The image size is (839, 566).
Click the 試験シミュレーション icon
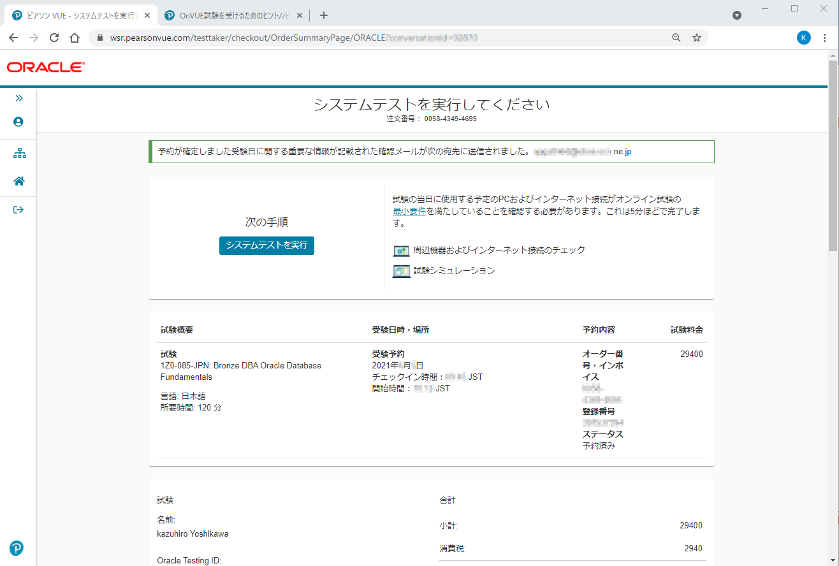click(x=401, y=271)
